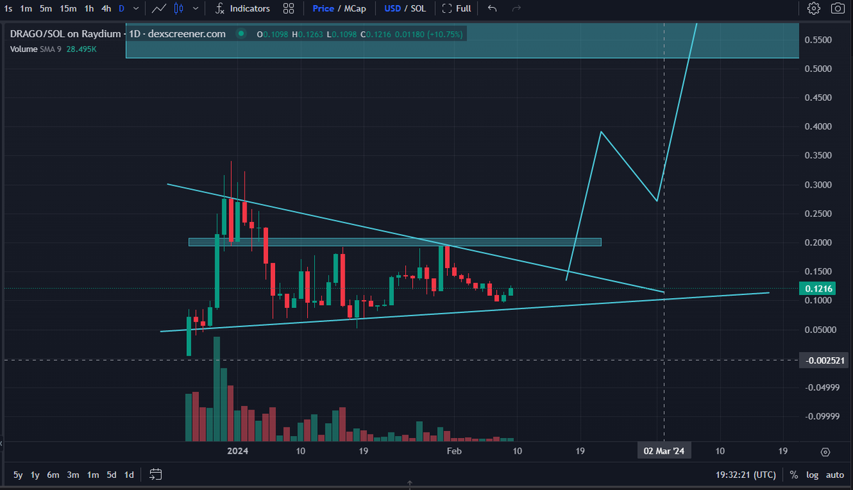Set date range to 1m at bottom
The image size is (853, 490).
pyautogui.click(x=92, y=474)
